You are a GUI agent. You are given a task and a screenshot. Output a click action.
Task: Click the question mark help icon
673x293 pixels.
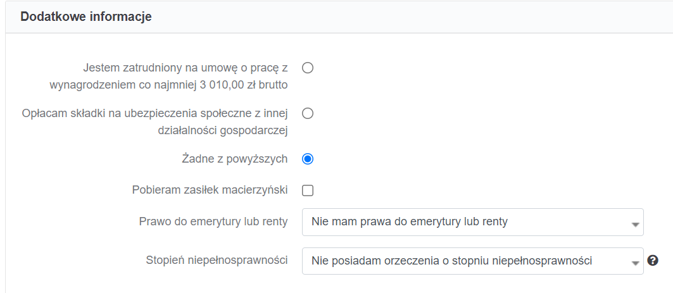point(653,260)
